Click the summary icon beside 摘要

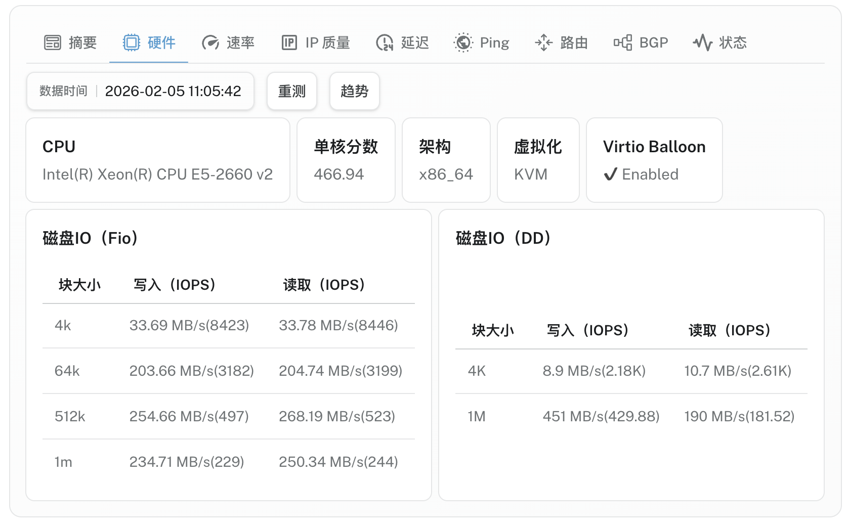(52, 42)
